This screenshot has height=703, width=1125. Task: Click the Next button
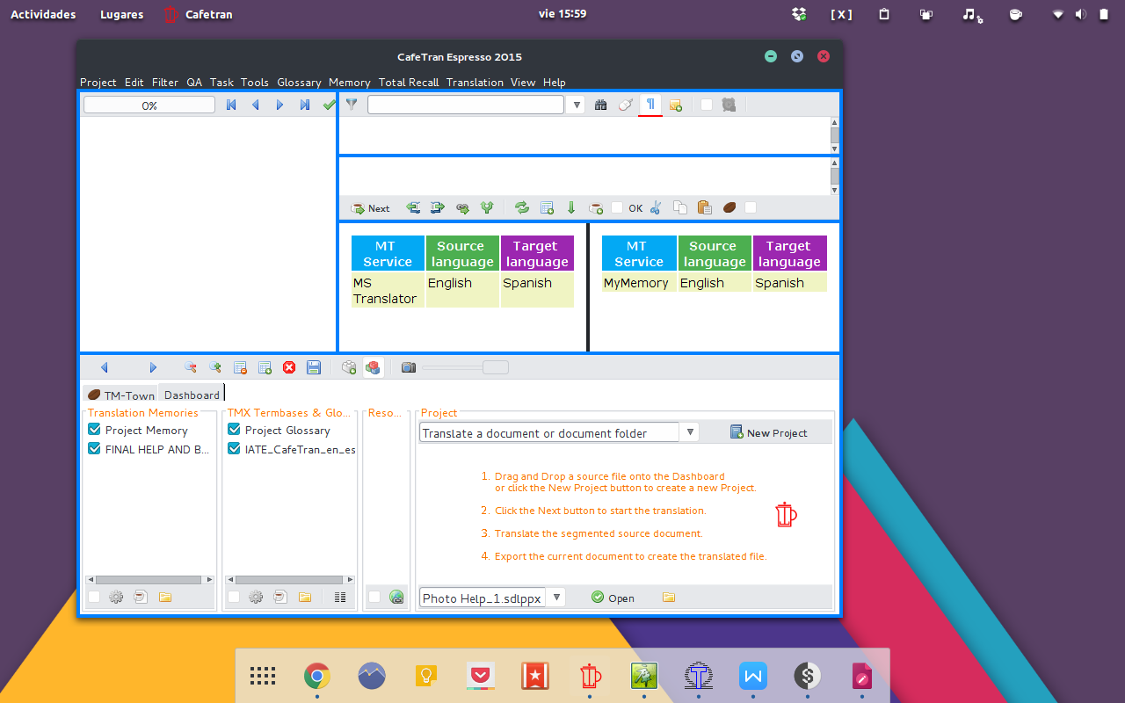[x=370, y=208]
